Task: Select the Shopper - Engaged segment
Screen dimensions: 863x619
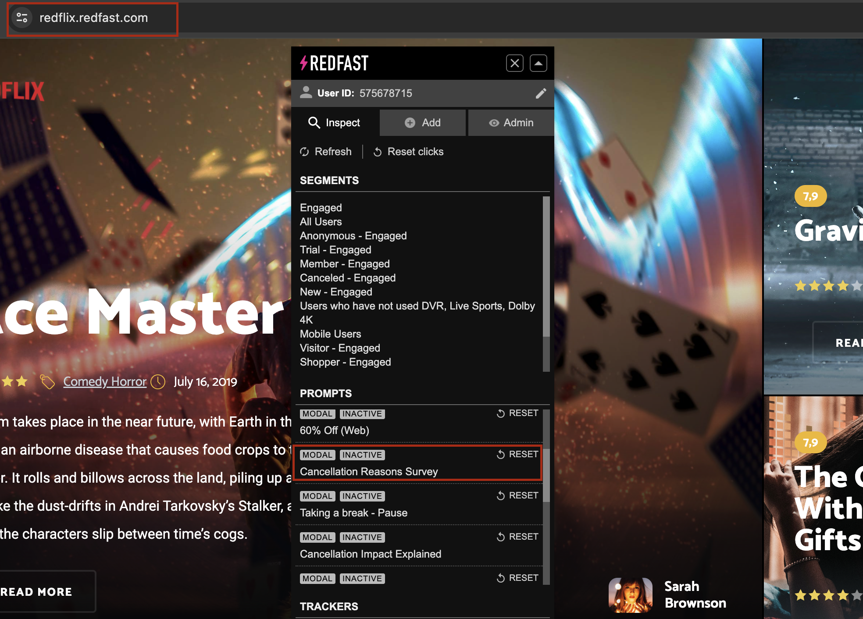Action: coord(346,362)
